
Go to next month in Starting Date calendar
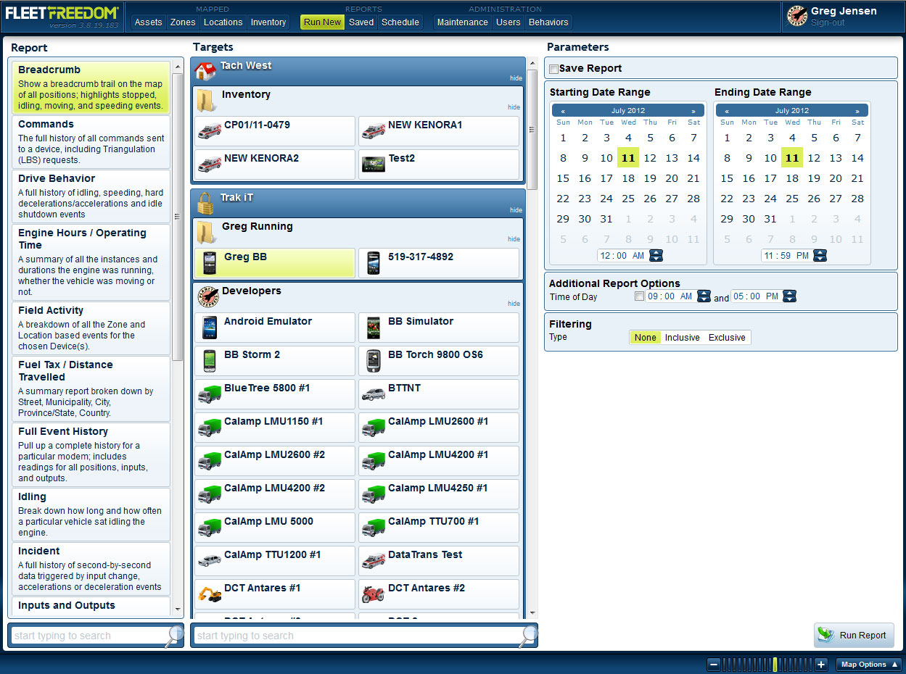point(693,111)
